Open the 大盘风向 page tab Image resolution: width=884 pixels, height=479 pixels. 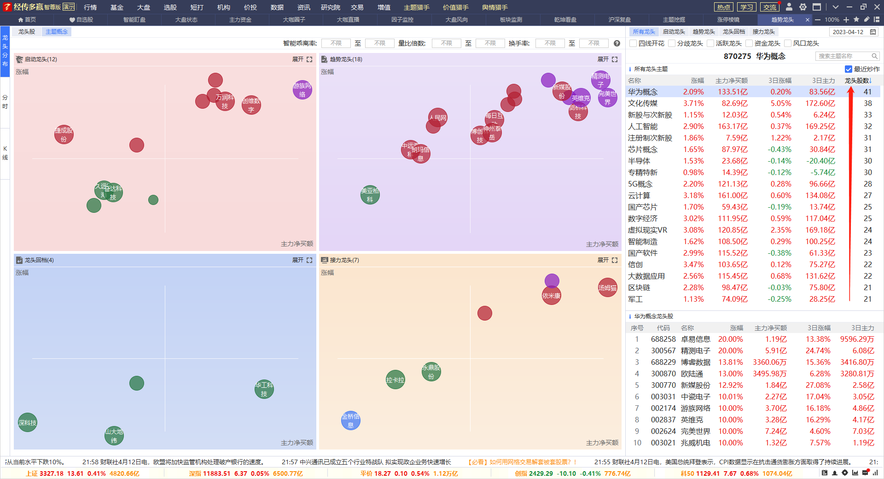457,20
